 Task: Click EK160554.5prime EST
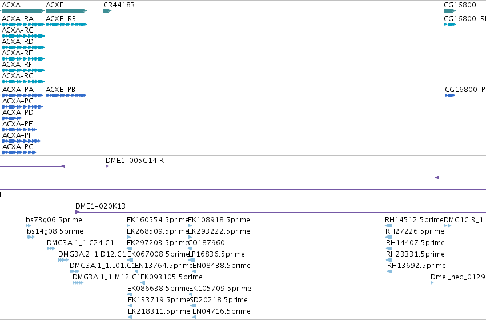point(128,226)
